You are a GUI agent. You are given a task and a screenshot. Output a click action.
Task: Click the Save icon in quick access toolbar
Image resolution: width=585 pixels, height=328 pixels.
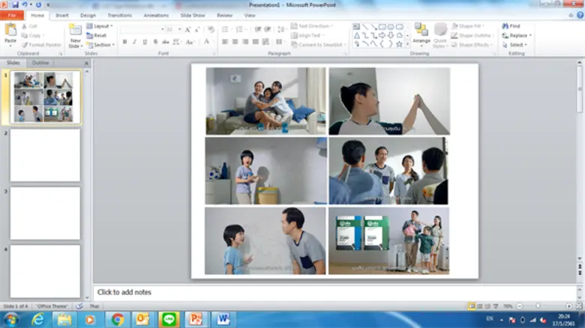tap(15, 4)
